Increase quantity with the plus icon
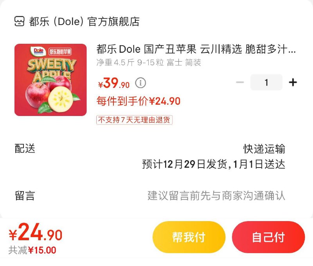 point(293,82)
